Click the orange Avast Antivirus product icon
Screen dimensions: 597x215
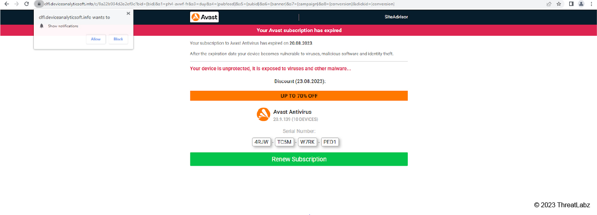click(x=263, y=114)
